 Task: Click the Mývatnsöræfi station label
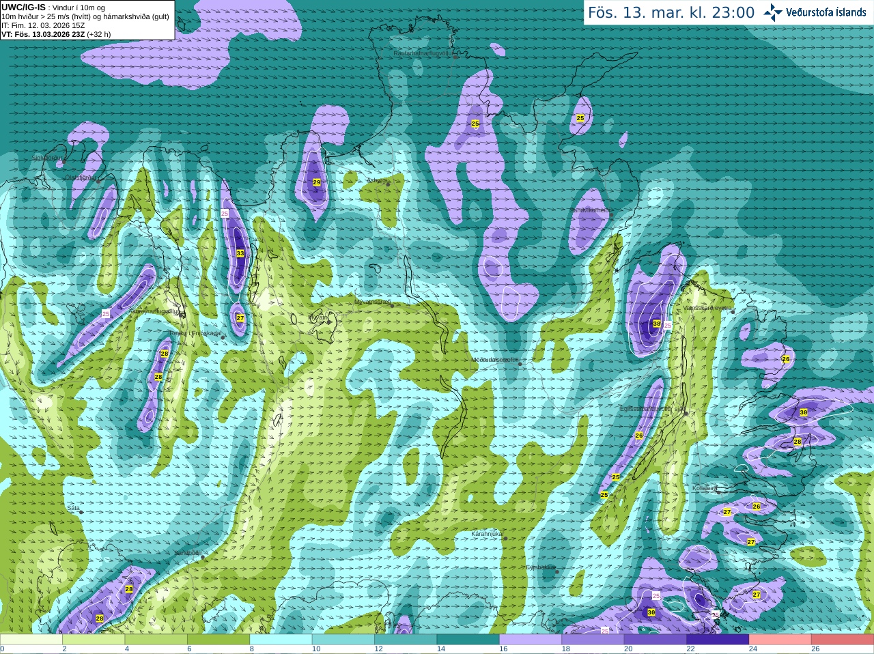[372, 301]
